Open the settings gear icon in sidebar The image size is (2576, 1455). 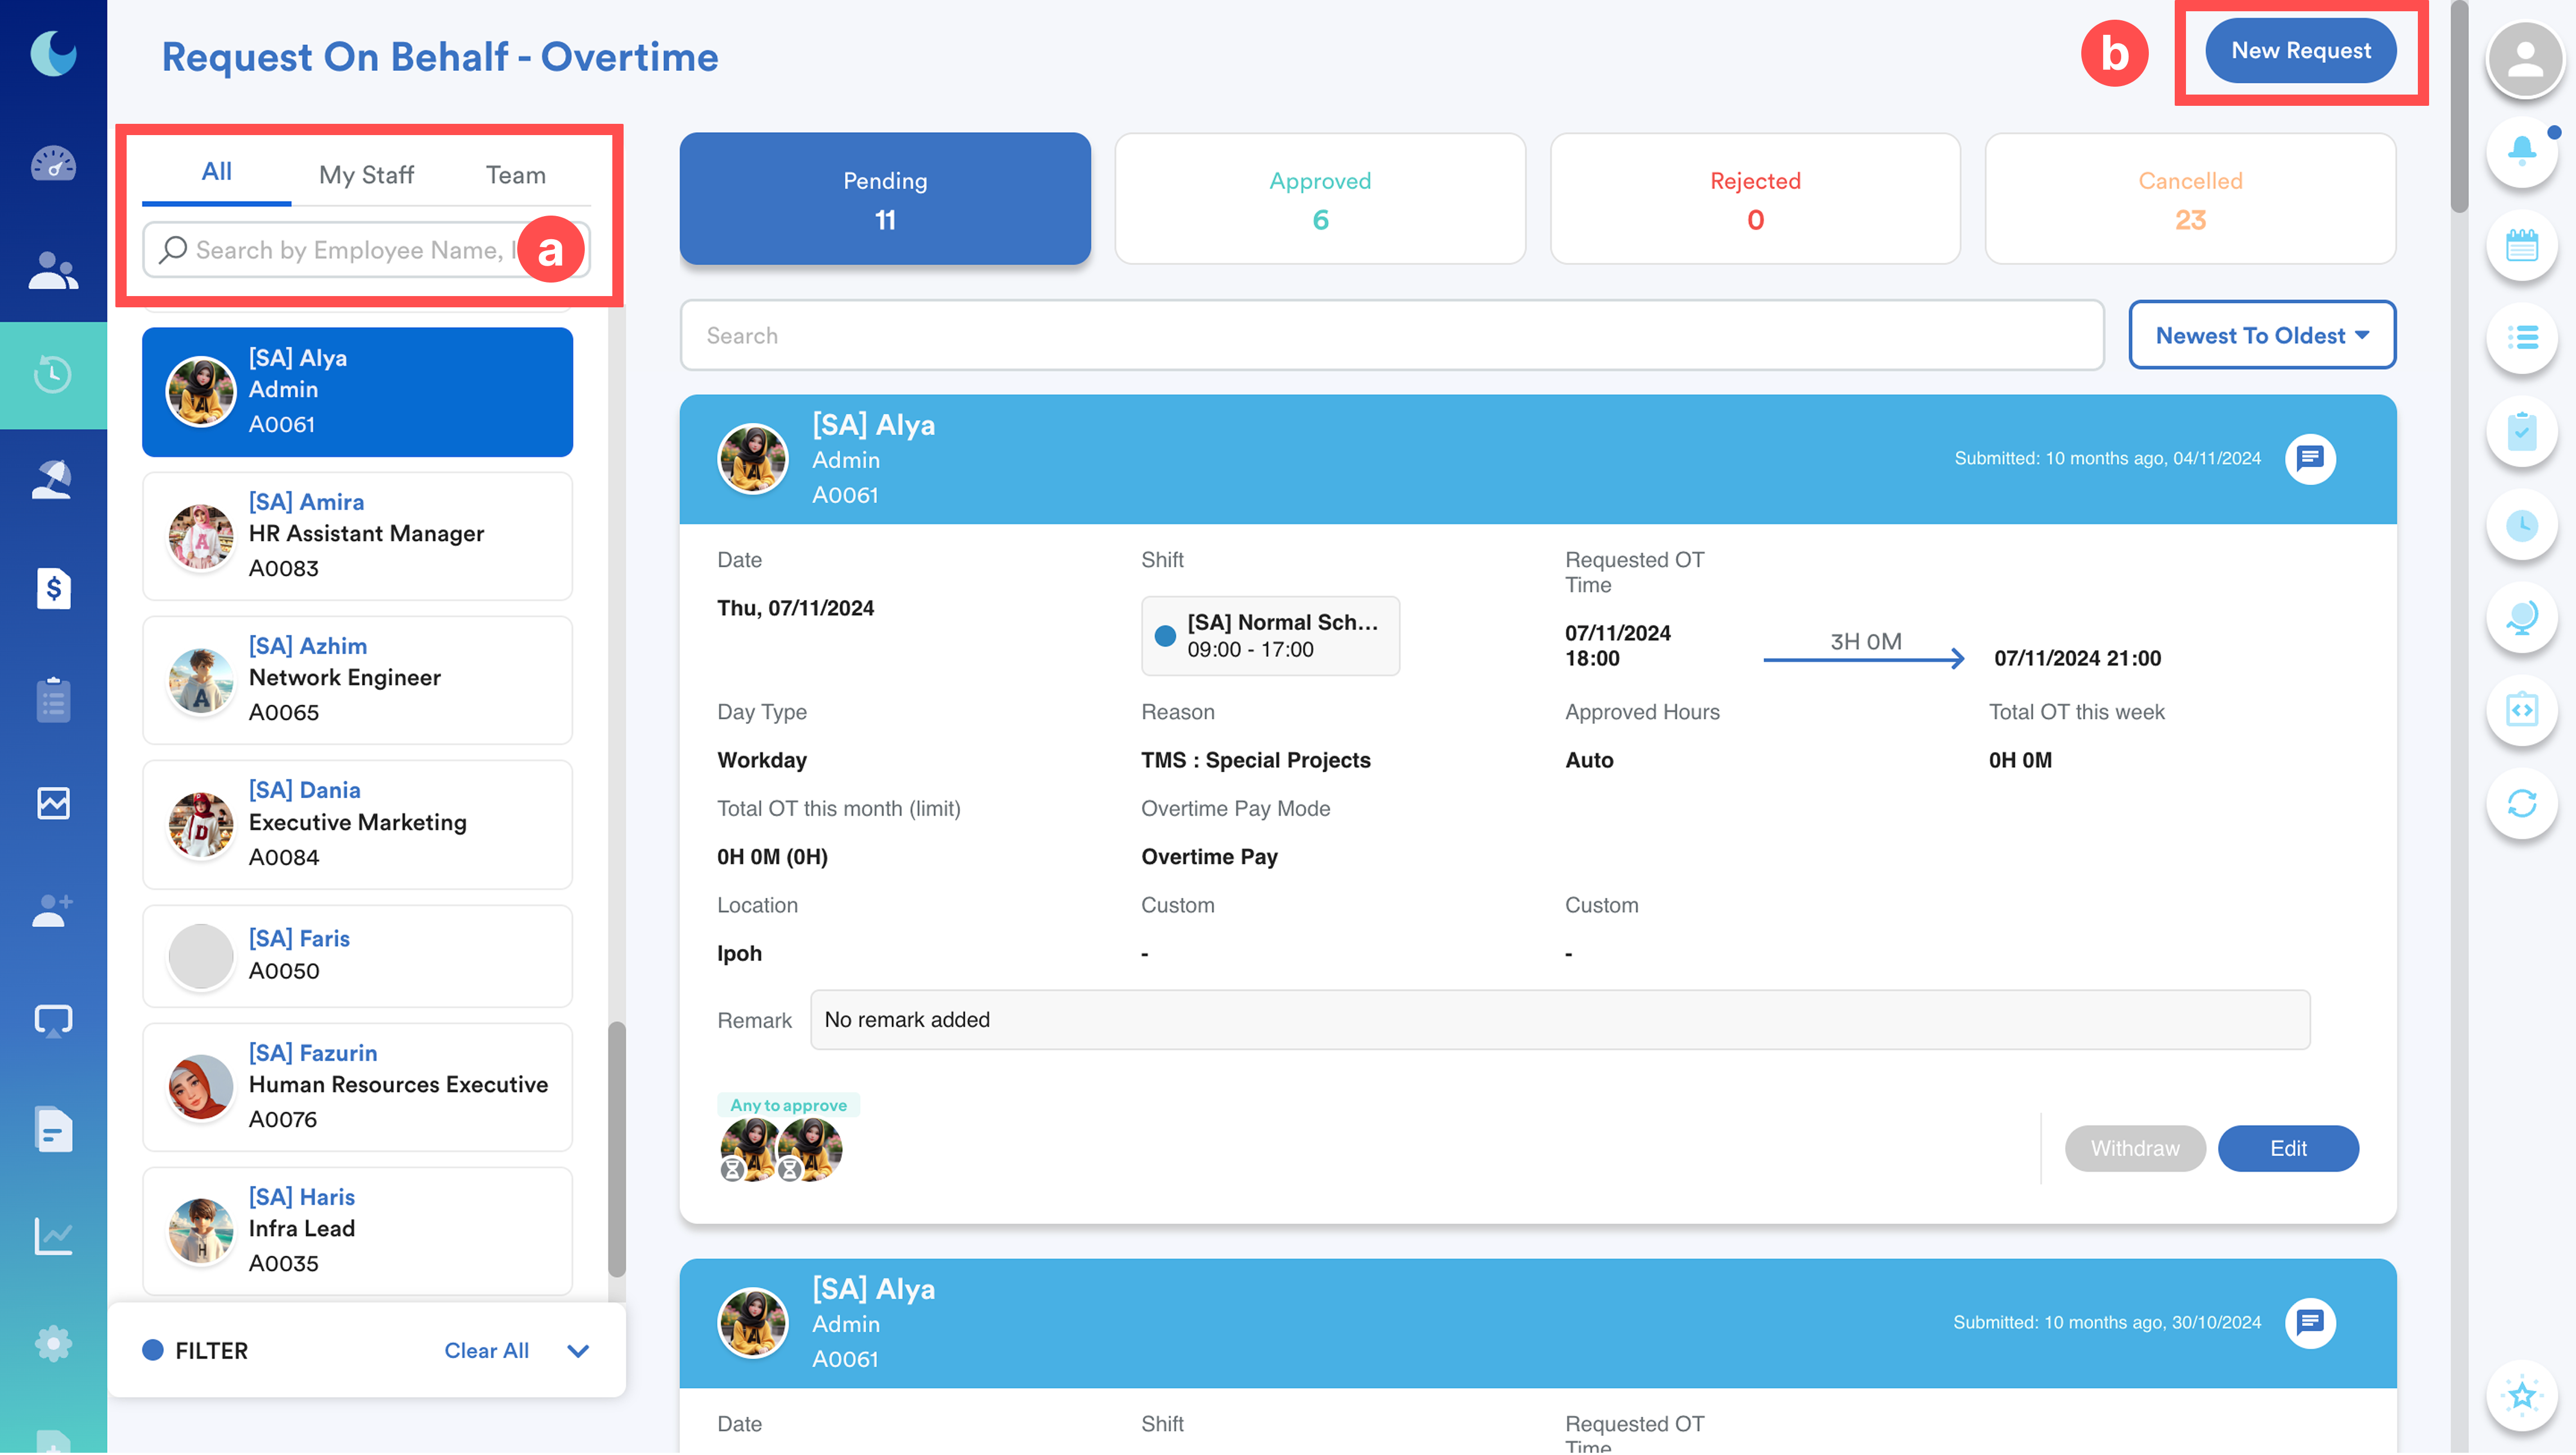(53, 1343)
